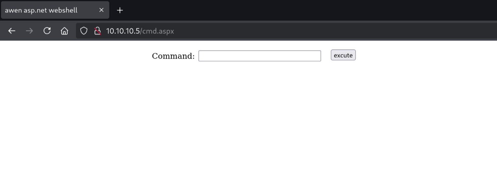This screenshot has width=497, height=179.
Task: Click the /cmd.aspx path in URL
Action: [x=157, y=31]
